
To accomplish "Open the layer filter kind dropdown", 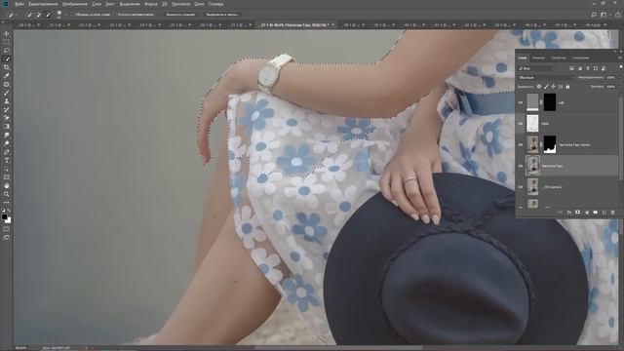I will pyautogui.click(x=536, y=68).
